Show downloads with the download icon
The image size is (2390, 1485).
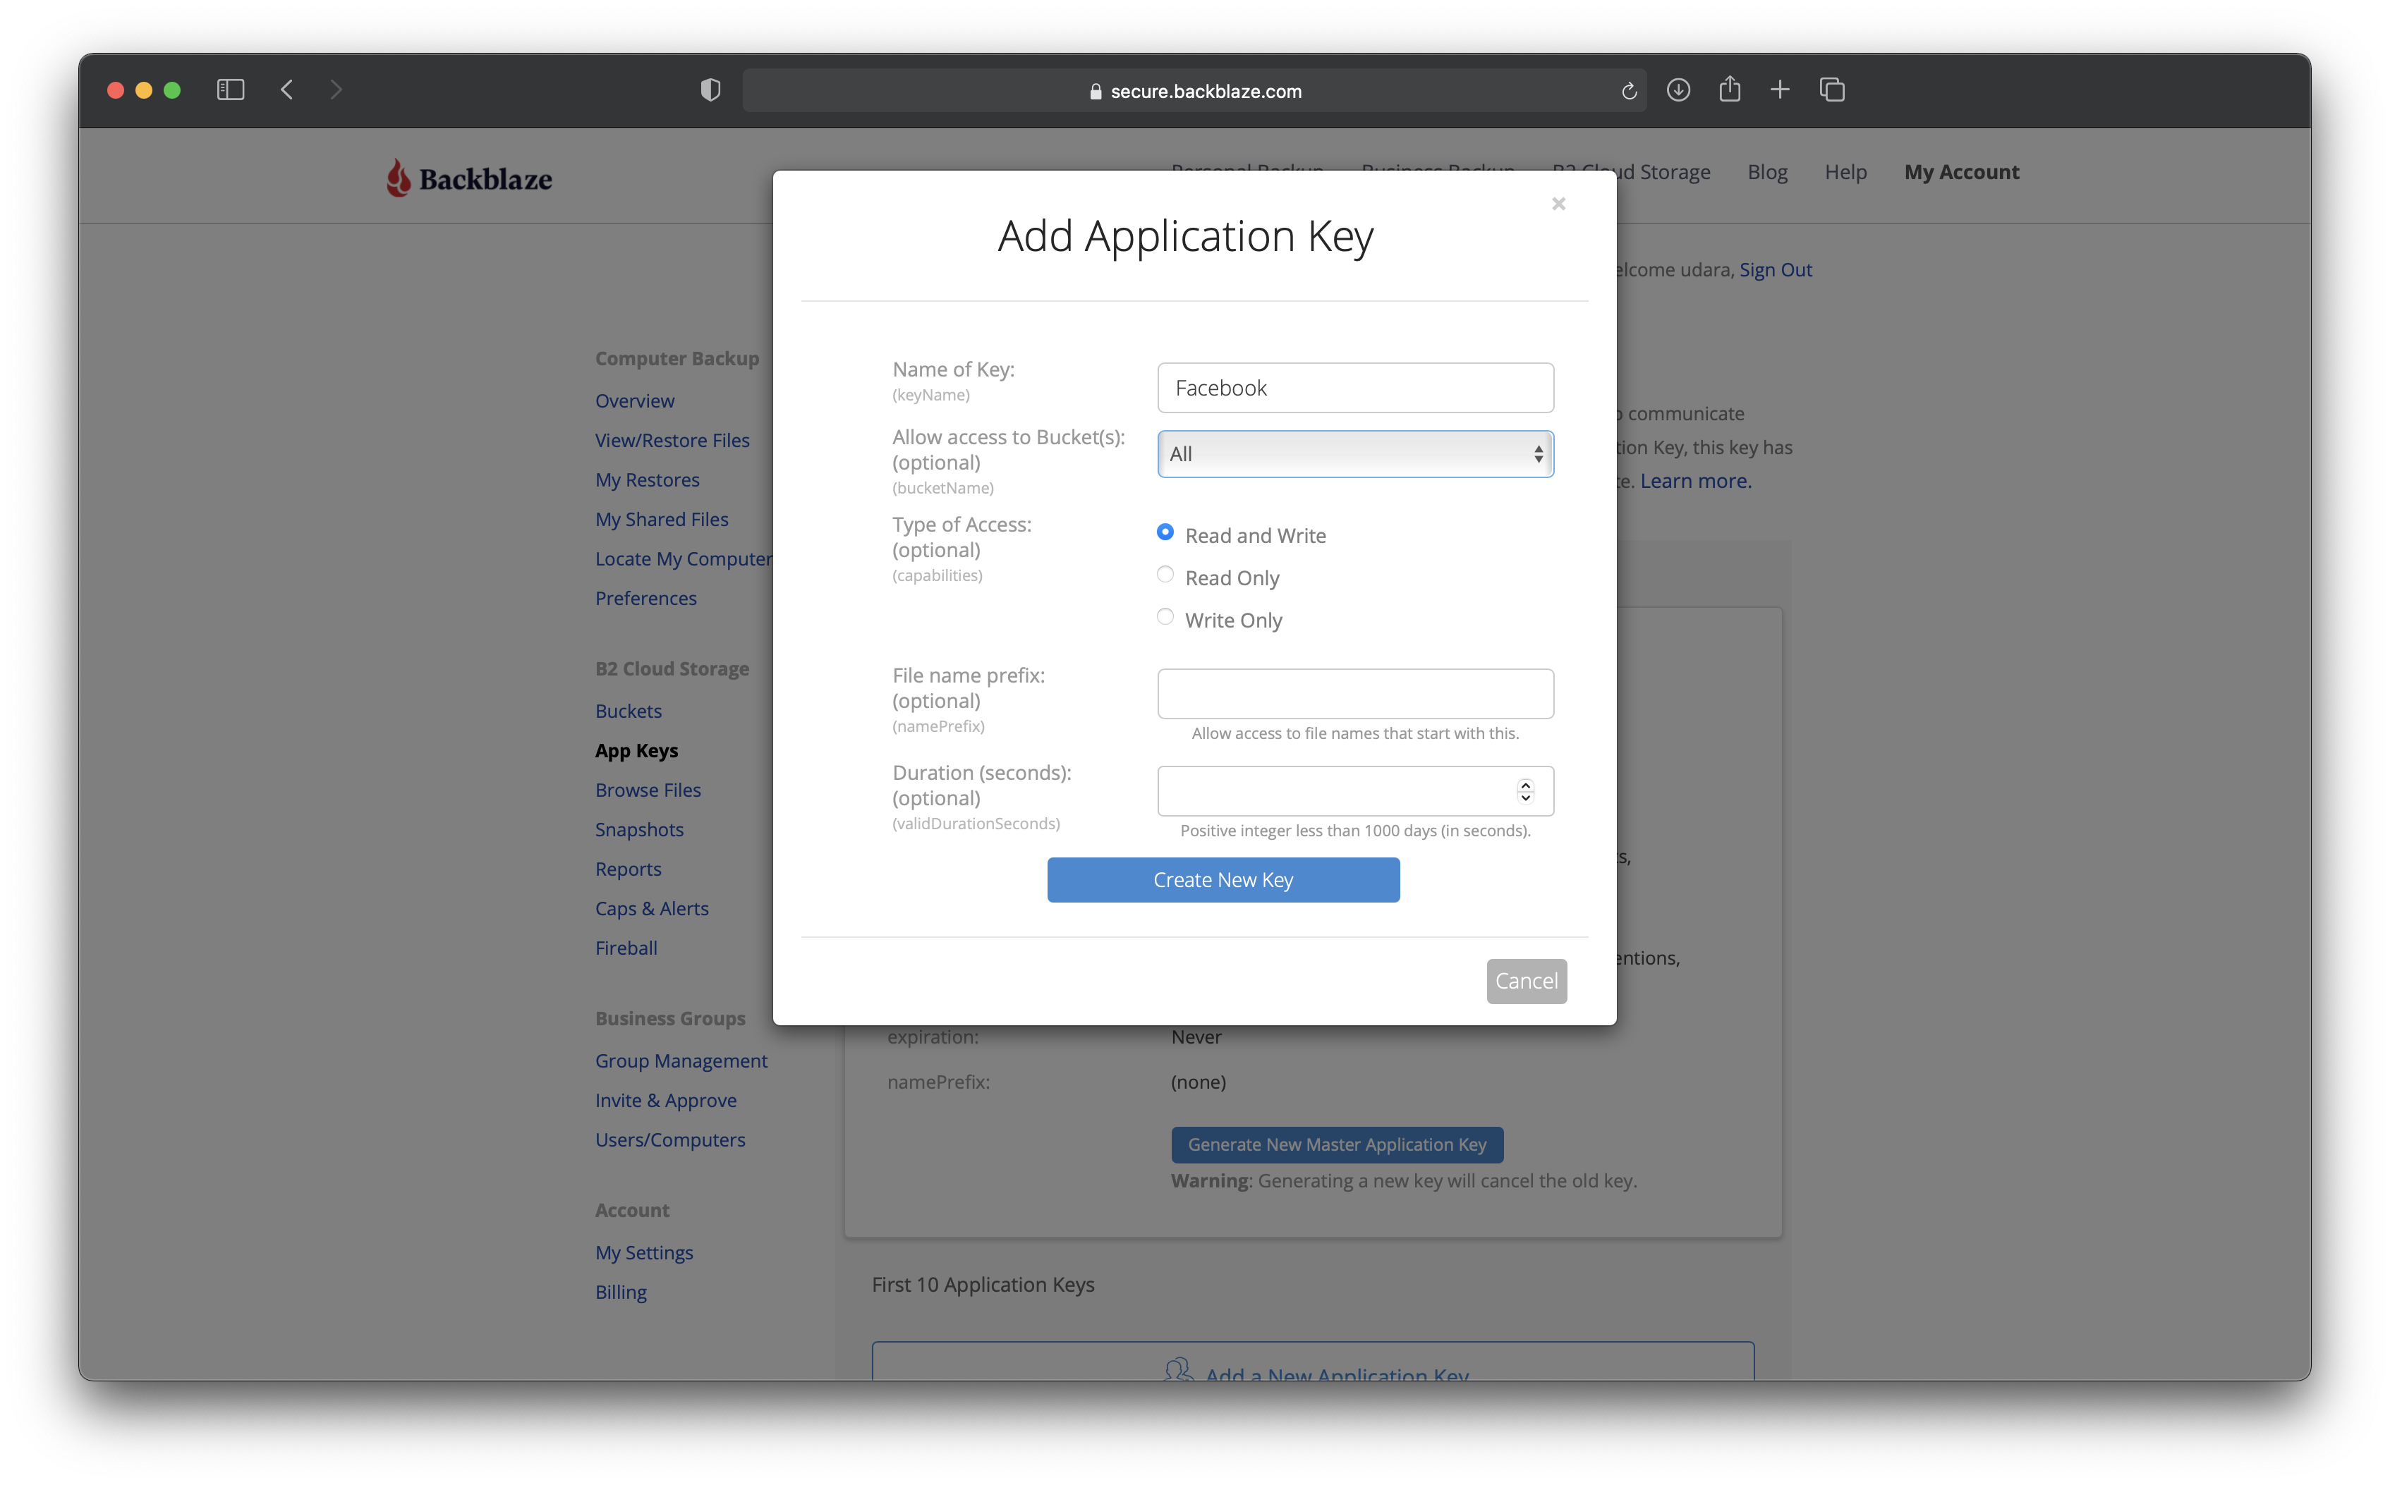(x=1679, y=90)
